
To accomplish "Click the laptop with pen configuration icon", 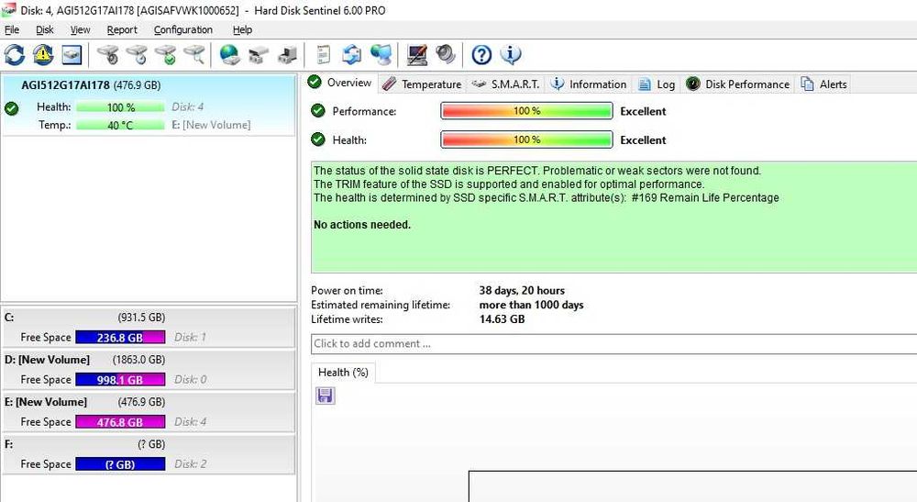I will [x=417, y=55].
